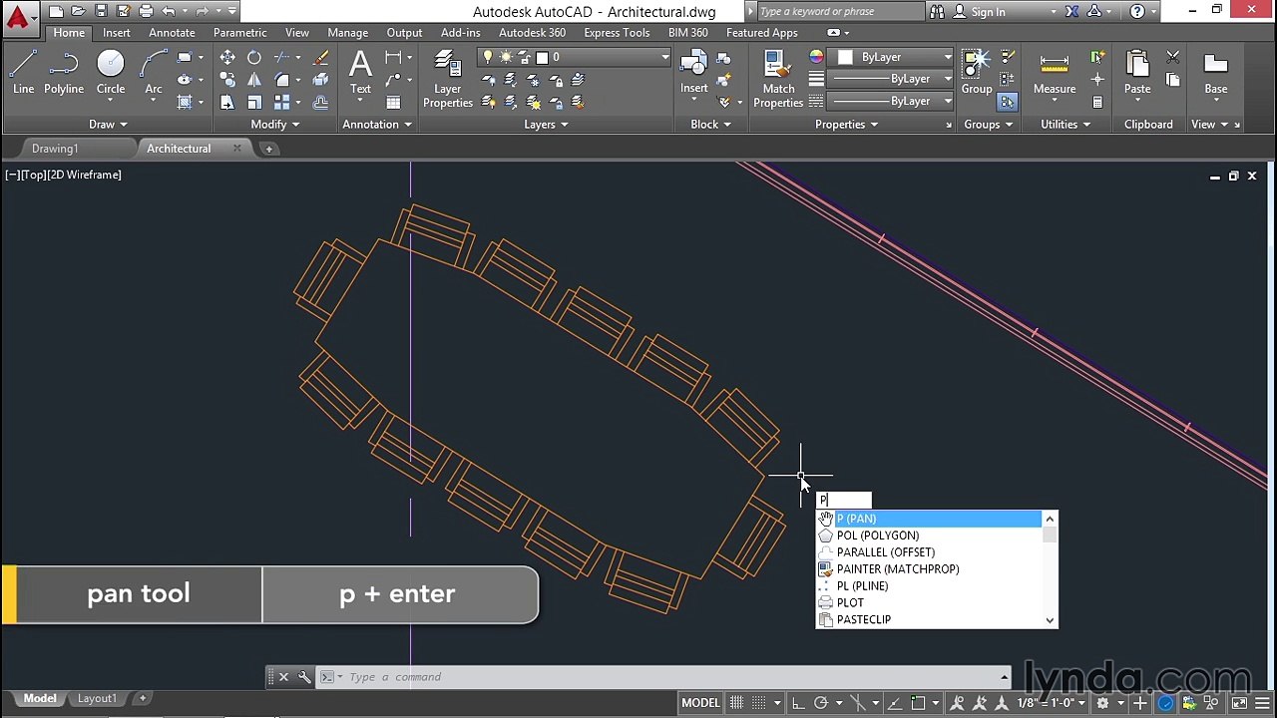The height and width of the screenshot is (718, 1277).
Task: Open new drawing tab plus button
Action: pyautogui.click(x=268, y=149)
